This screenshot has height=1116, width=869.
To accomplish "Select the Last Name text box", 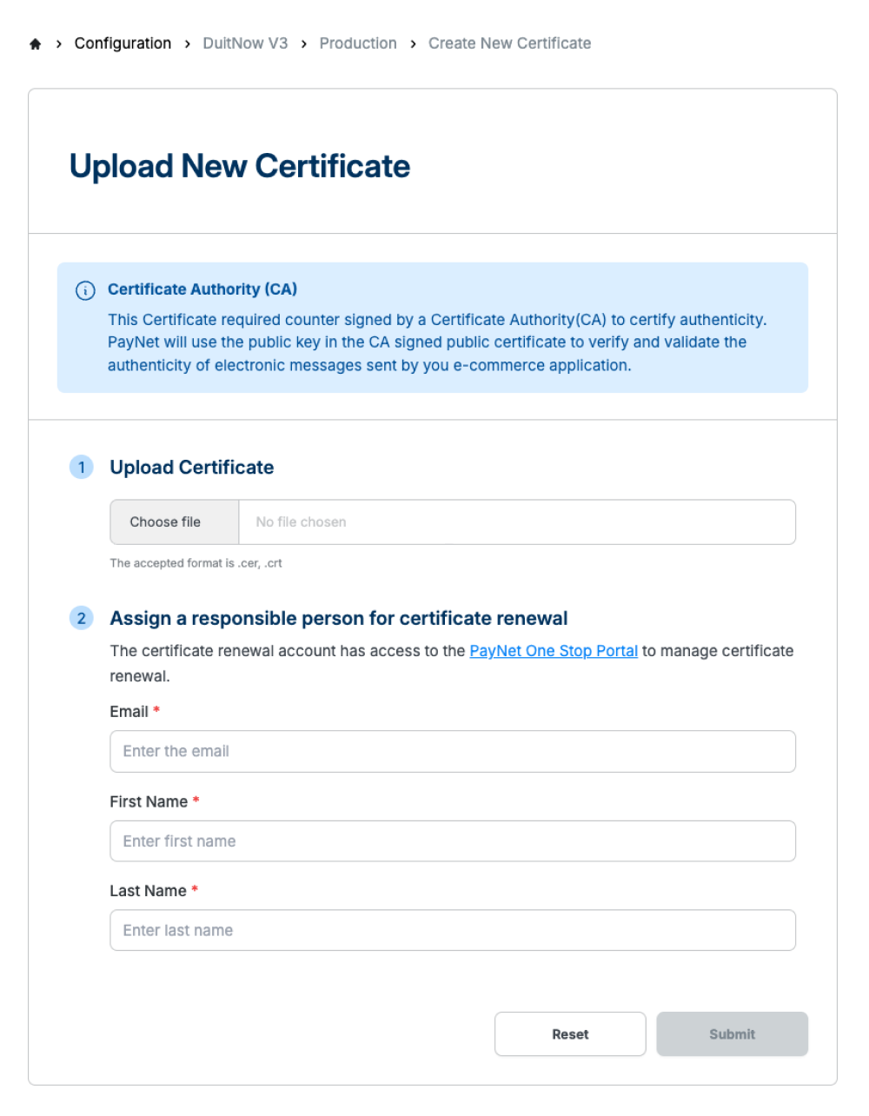I will coord(453,931).
